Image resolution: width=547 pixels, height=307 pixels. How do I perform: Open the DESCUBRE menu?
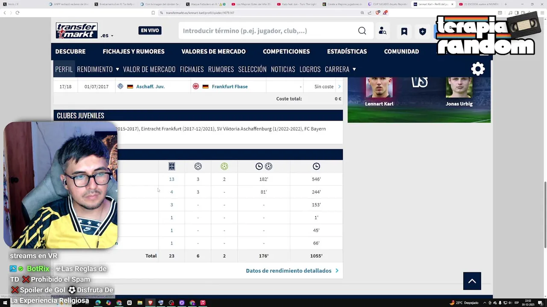71,51
